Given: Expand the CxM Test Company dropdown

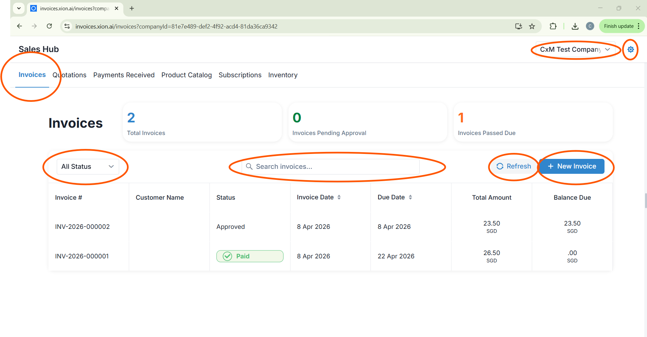Looking at the screenshot, I should click(575, 49).
